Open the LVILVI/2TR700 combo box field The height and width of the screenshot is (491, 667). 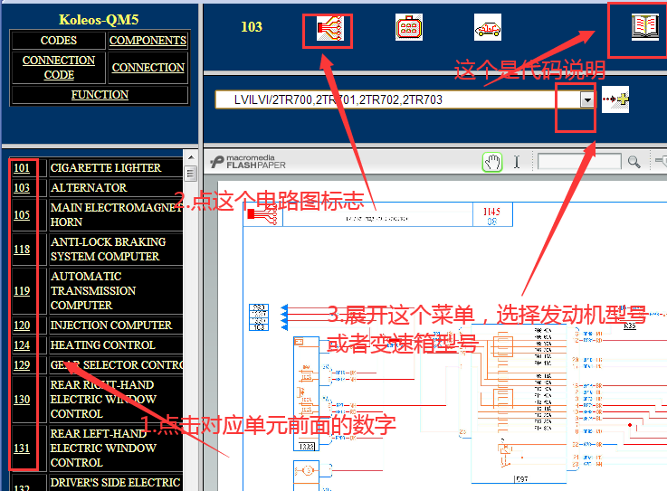(405, 99)
